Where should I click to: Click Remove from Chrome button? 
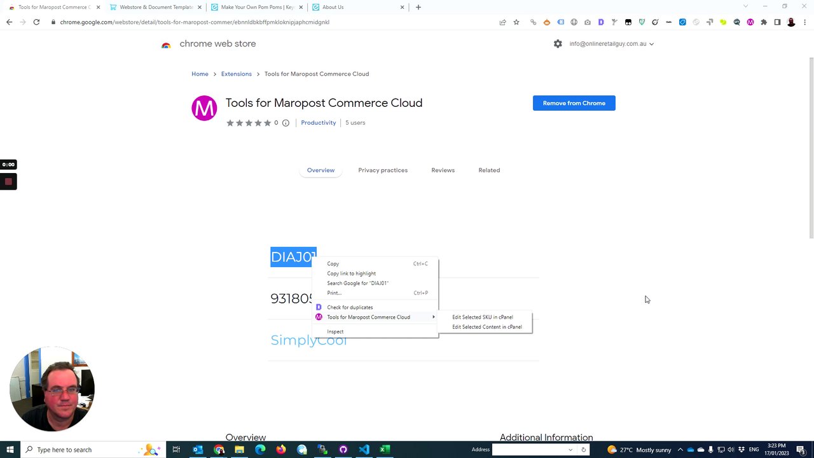click(x=574, y=103)
